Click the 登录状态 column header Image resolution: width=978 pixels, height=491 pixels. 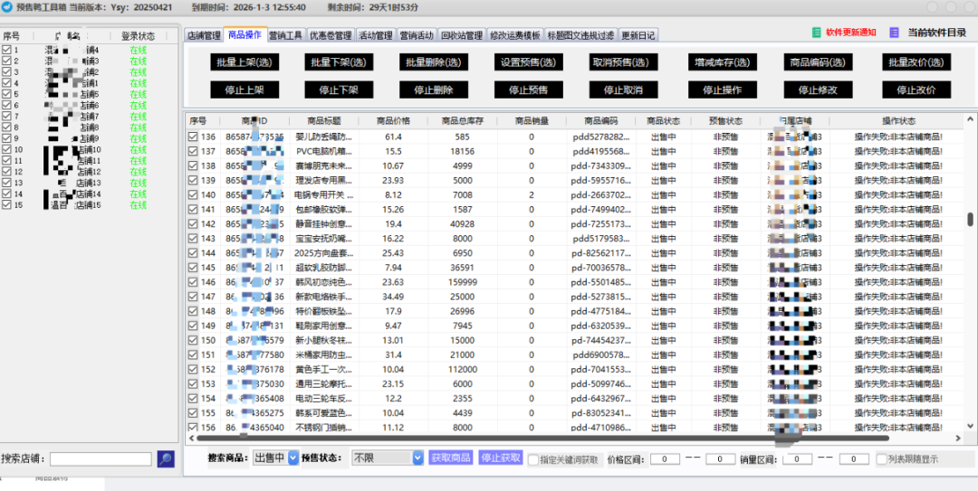[x=138, y=36]
